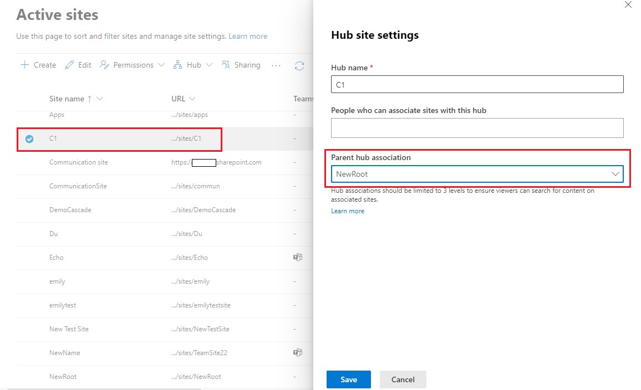Save the hub site settings

pyautogui.click(x=349, y=379)
